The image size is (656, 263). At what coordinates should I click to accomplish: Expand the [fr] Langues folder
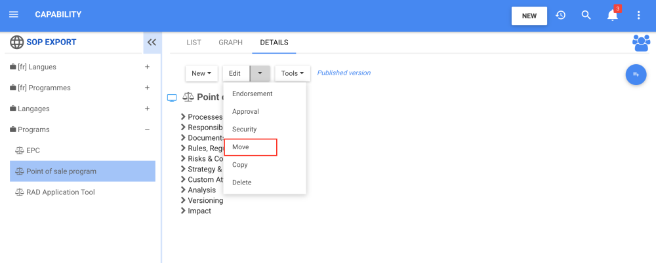pos(147,67)
